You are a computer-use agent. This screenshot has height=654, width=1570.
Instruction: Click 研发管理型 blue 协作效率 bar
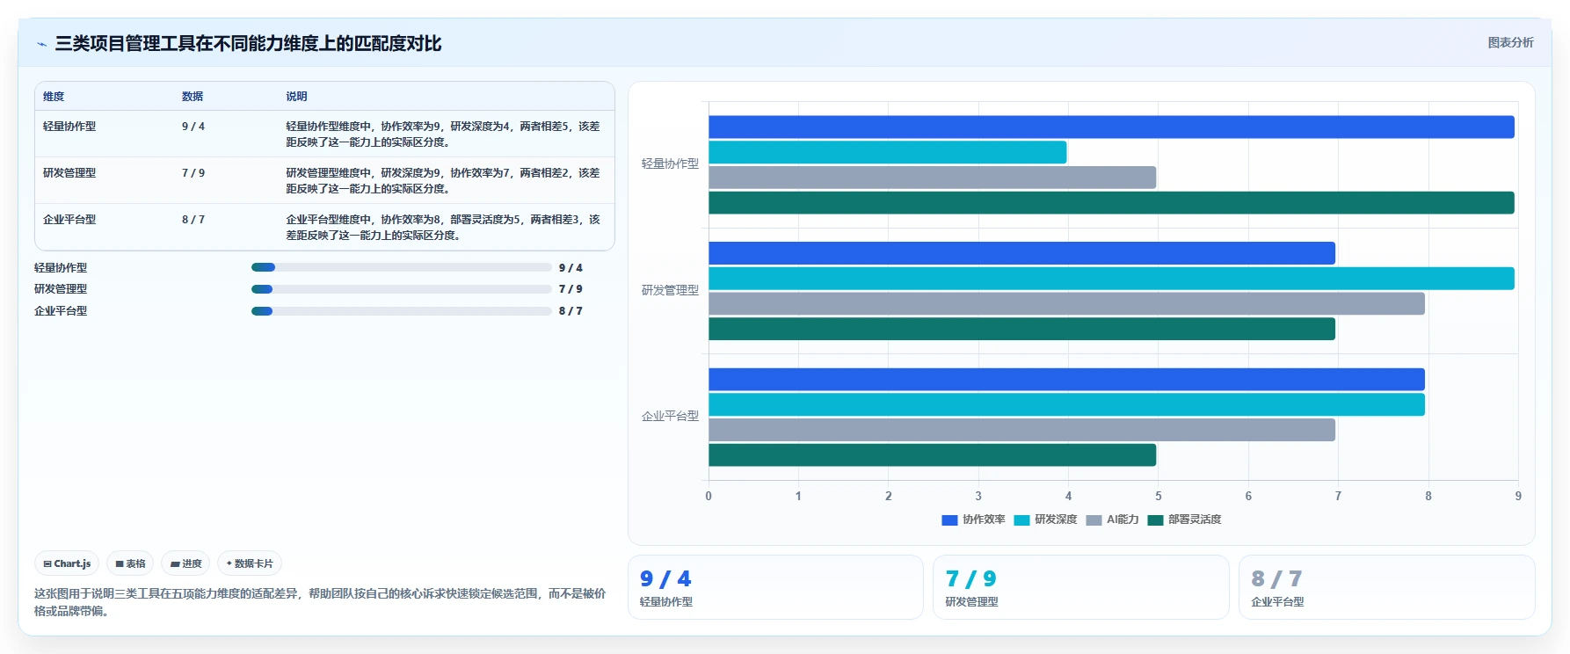coord(1021,253)
